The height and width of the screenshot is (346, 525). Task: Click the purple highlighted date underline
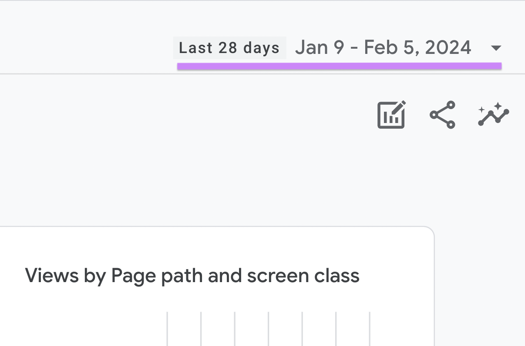[340, 65]
